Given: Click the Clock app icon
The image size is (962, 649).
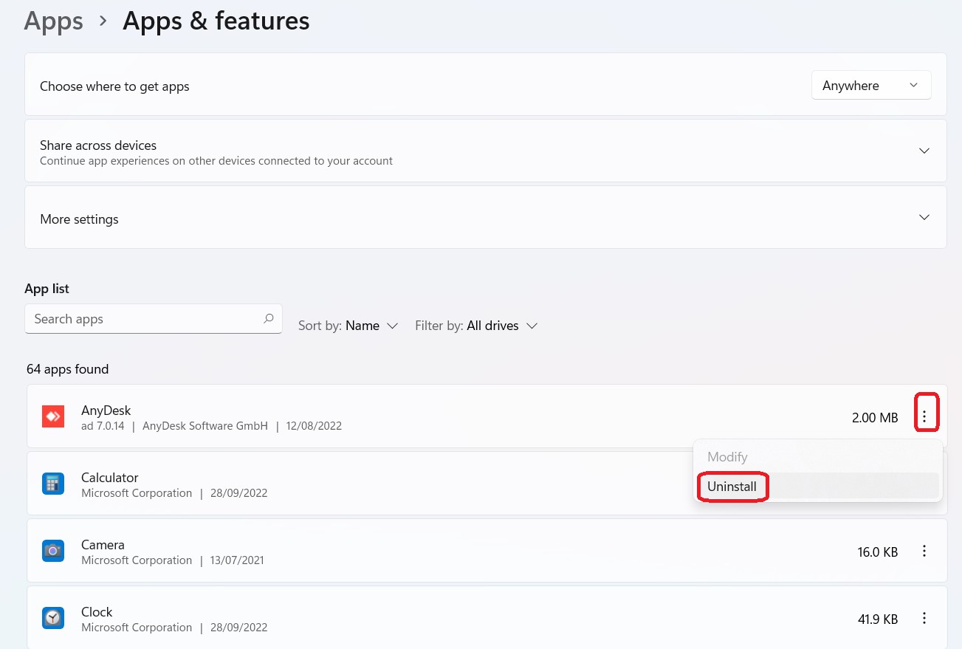Looking at the screenshot, I should [x=53, y=619].
